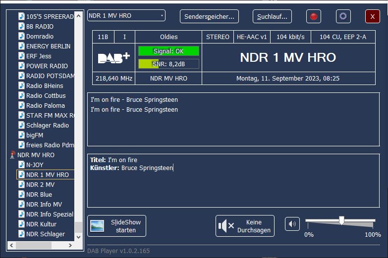Image resolution: width=388 pixels, height=258 pixels.
Task: Click the volume slider handle
Action: [x=341, y=220]
